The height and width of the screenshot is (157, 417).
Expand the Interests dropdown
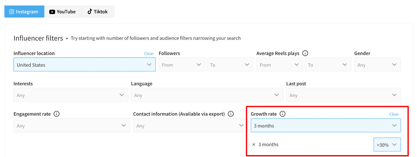[71, 95]
